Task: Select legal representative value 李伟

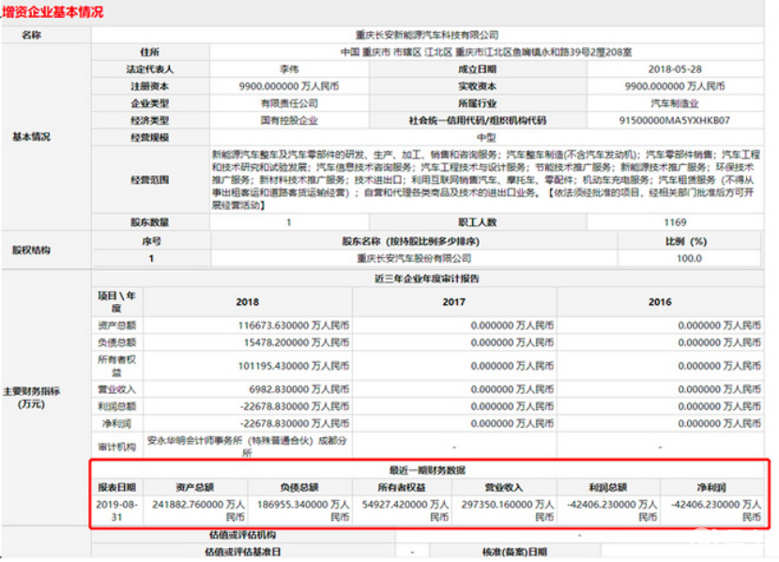Action: 289,69
